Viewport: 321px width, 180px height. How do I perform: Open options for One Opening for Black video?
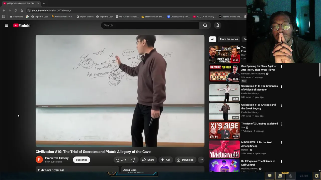(281, 67)
